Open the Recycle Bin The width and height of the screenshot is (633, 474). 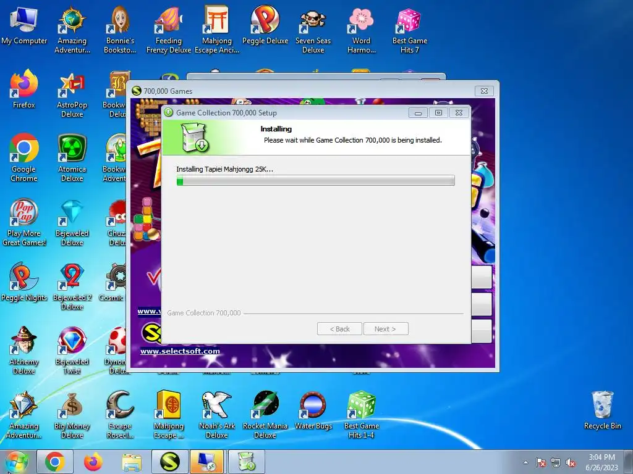(x=602, y=410)
